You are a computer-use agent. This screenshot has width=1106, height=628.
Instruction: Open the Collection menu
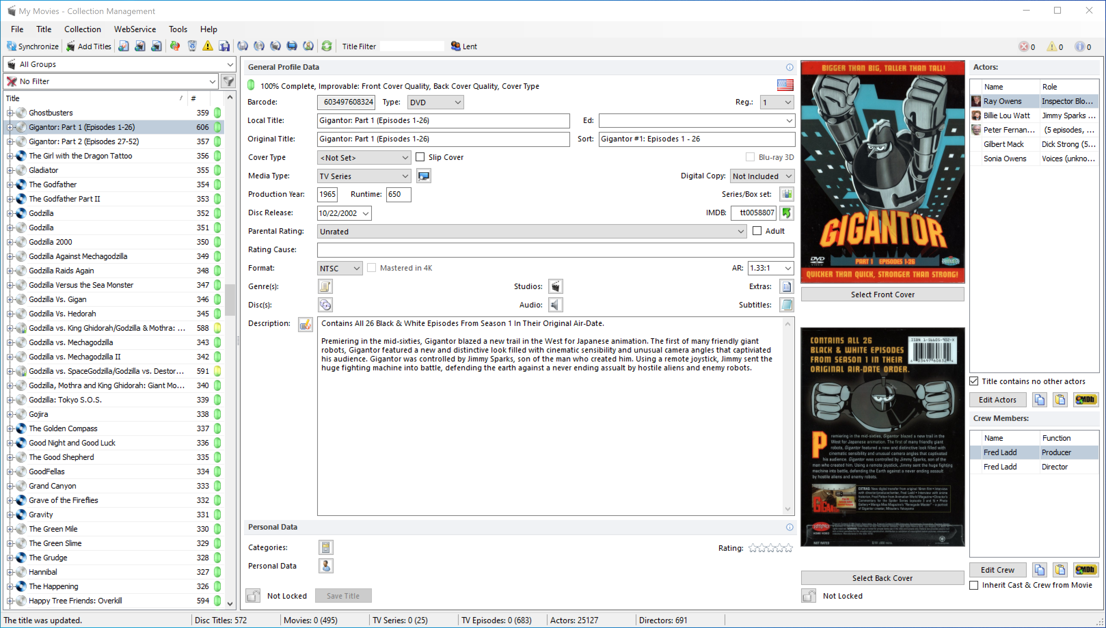82,29
